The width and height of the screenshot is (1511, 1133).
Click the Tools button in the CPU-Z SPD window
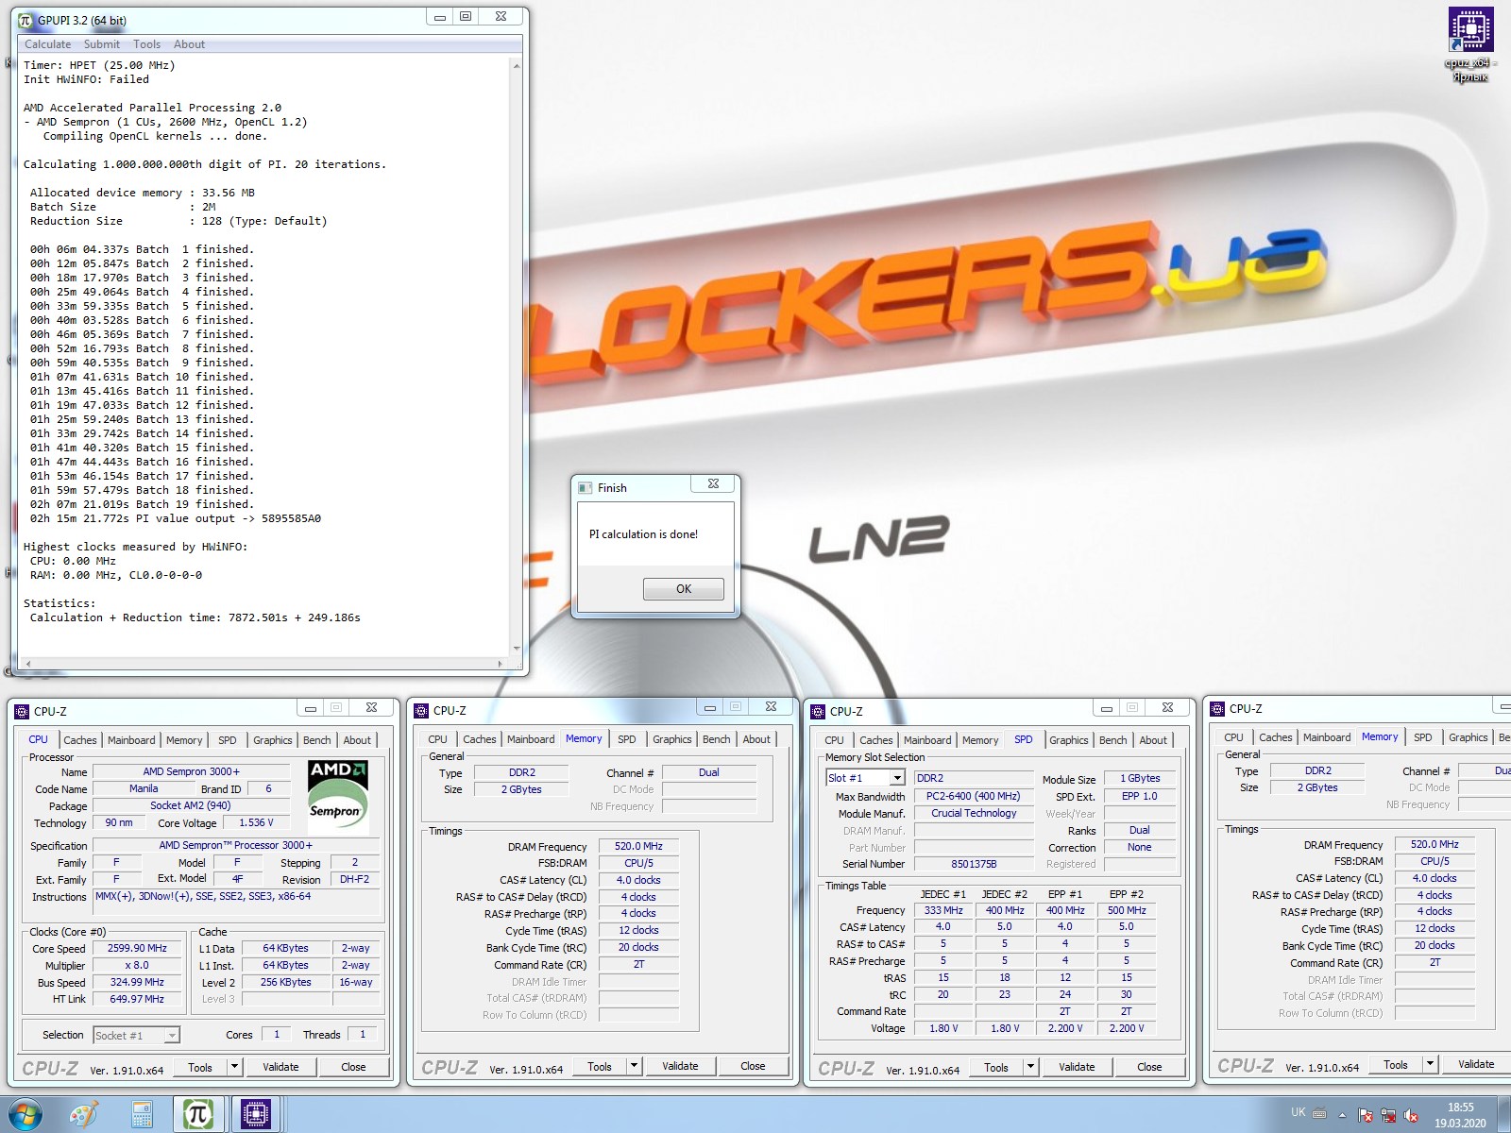pos(996,1067)
